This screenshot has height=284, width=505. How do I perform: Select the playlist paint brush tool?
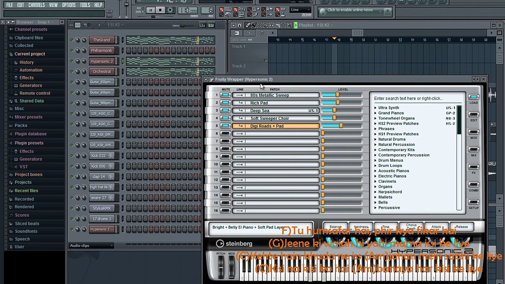click(x=253, y=25)
